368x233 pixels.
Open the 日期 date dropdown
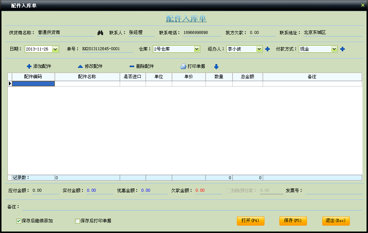click(55, 49)
